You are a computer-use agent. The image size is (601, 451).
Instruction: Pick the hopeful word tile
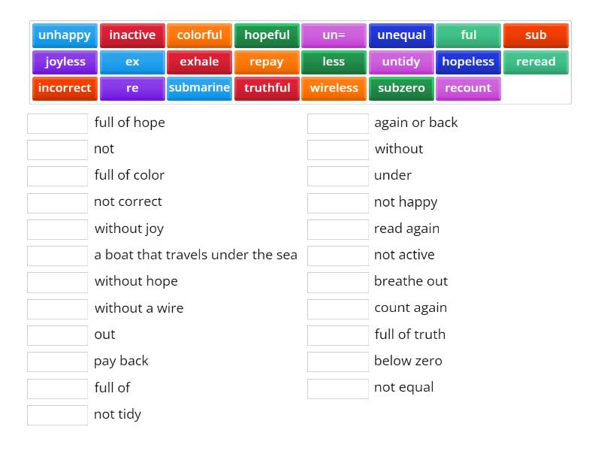pyautogui.click(x=267, y=35)
